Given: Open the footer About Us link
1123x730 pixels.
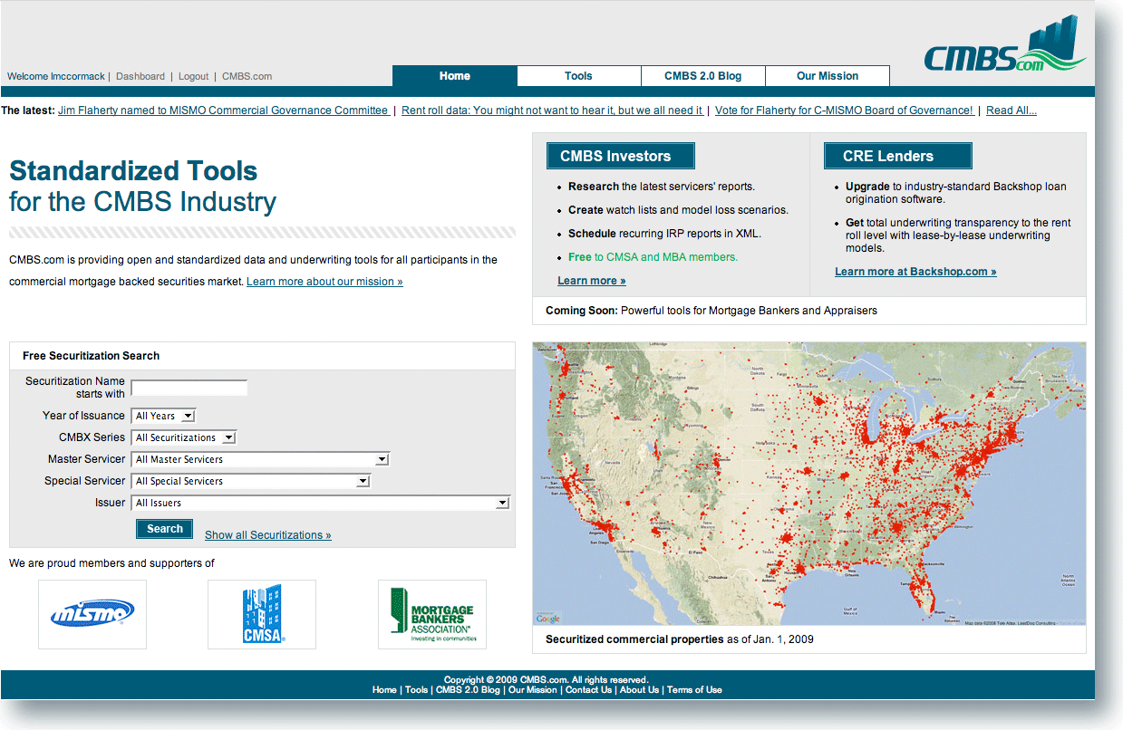Looking at the screenshot, I should pos(640,690).
